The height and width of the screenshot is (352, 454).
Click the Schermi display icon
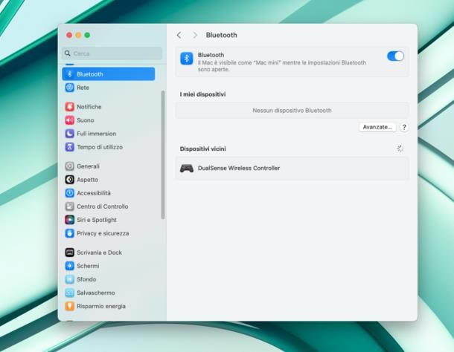[x=69, y=266]
